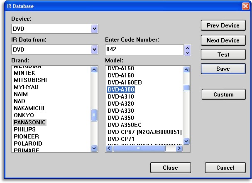Image resolution: width=252 pixels, height=183 pixels.
Task: Click the Enter Code Number field
Action: 144,50
